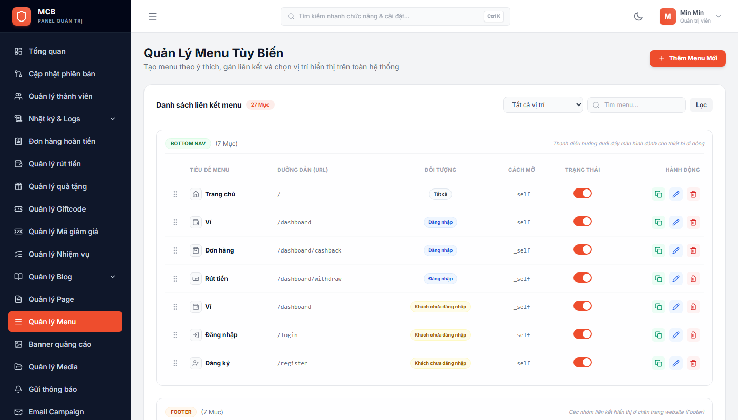Click the grip icon beside Đăng ký
The image size is (738, 420).
pos(175,363)
